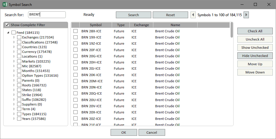
Task: Sort by the Symbol column header
Action: 96,25
